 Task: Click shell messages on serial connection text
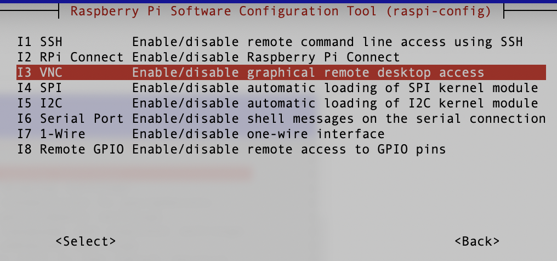[339, 118]
